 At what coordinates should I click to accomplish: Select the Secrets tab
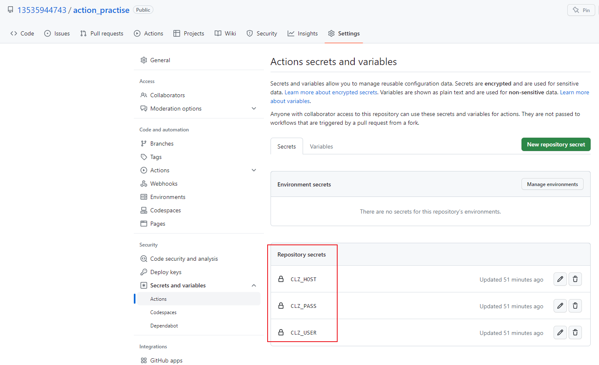coord(287,146)
